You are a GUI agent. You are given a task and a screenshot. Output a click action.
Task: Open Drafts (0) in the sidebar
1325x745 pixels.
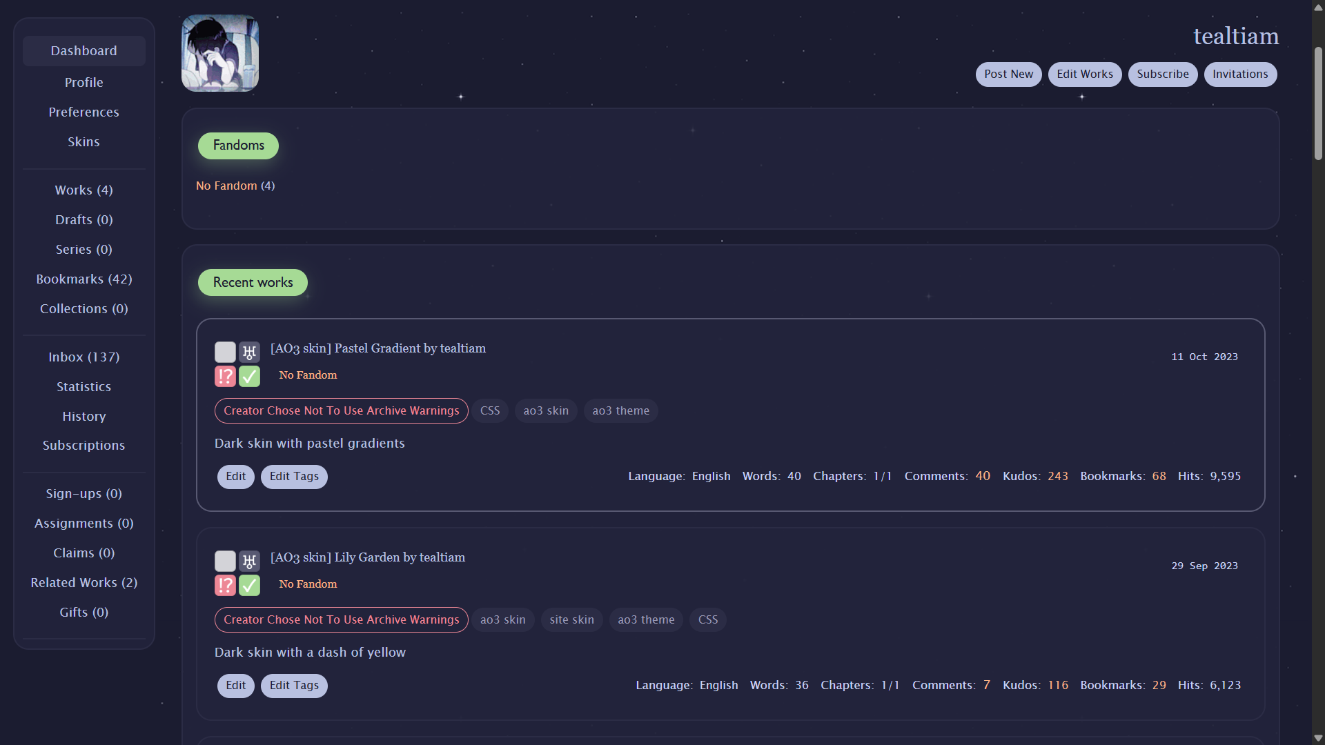click(x=84, y=220)
